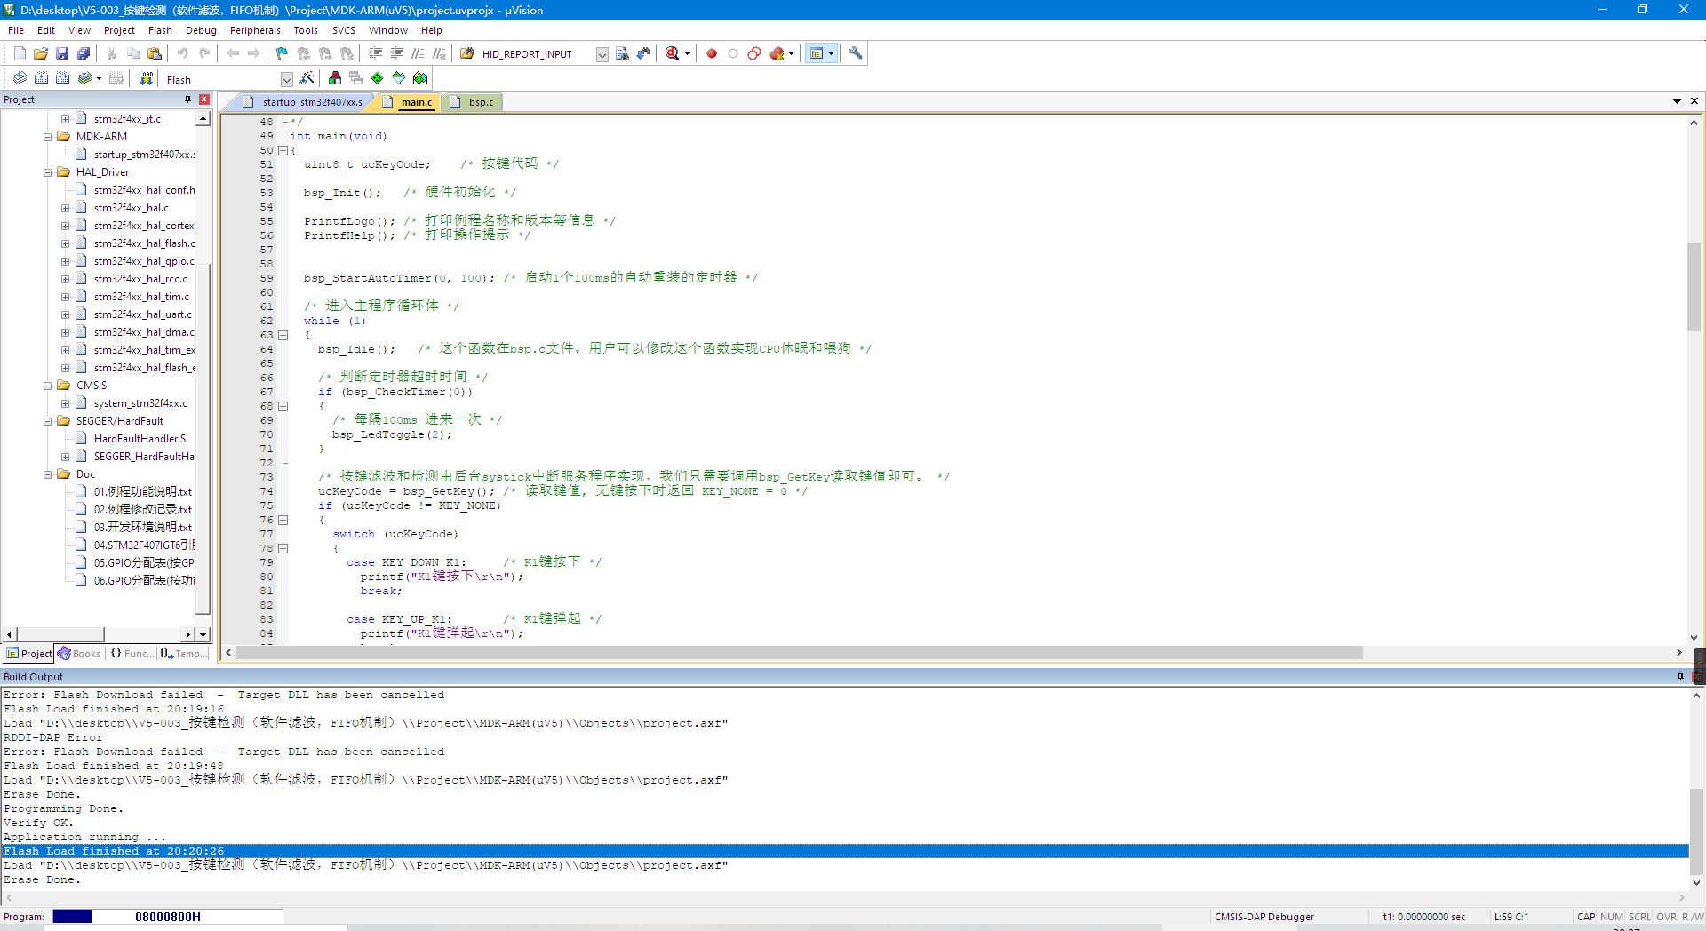1706x931 pixels.
Task: Click CMSIS-DAP Debugger in status bar
Action: 1264,917
